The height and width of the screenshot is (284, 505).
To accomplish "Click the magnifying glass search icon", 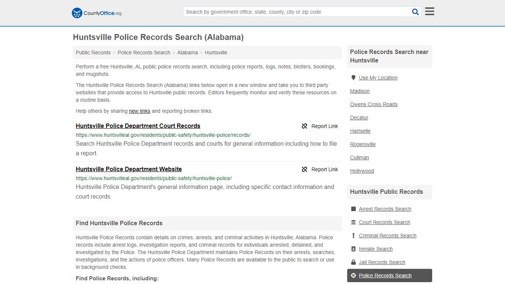I will coord(416,12).
